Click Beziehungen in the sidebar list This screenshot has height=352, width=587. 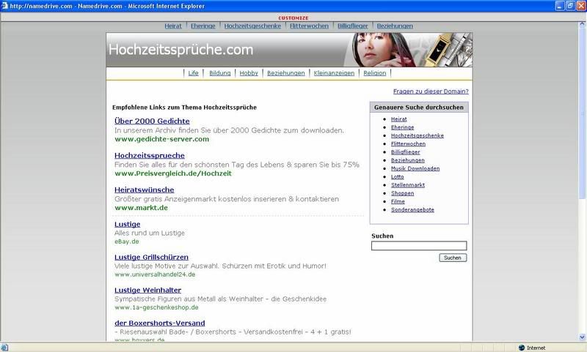408,160
